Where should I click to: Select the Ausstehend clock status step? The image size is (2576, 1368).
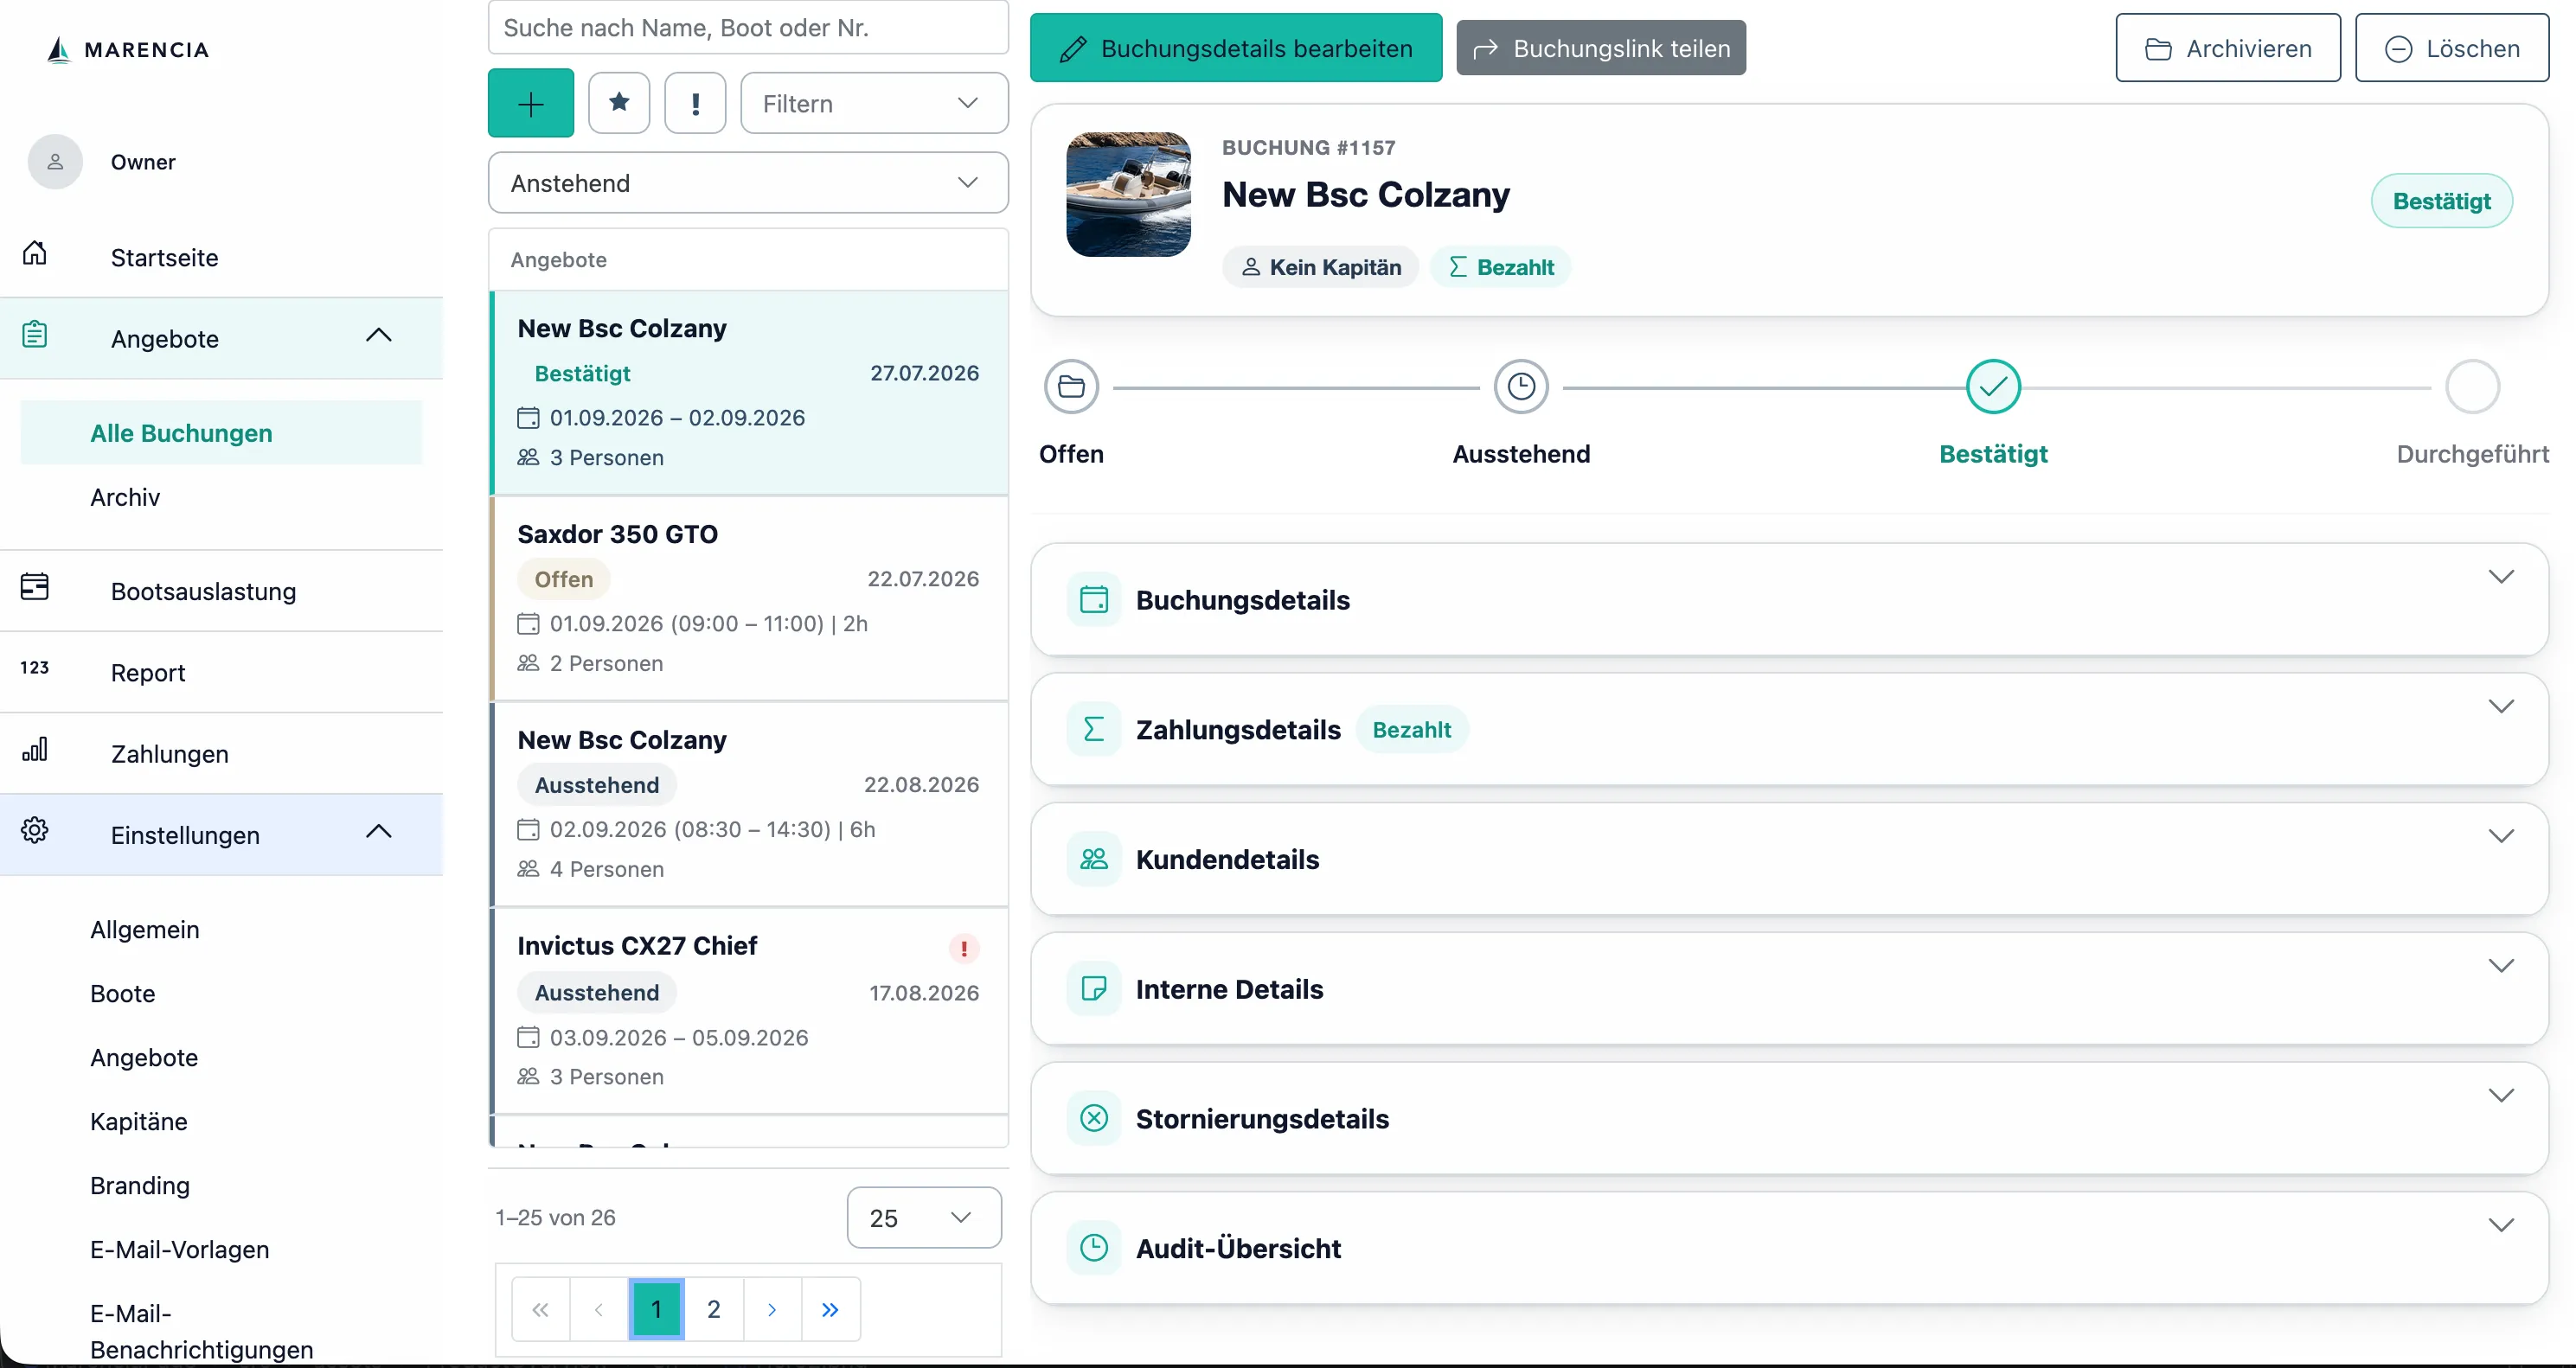(x=1521, y=387)
